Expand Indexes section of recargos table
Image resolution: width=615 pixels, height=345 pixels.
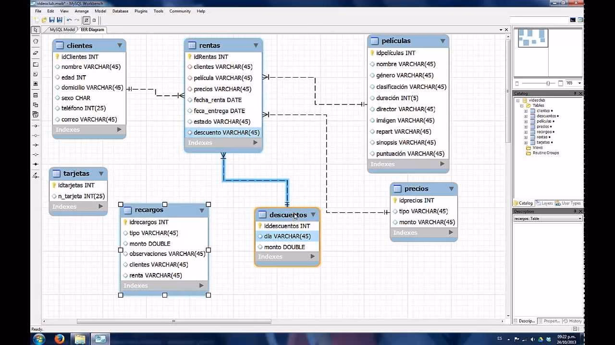(201, 286)
